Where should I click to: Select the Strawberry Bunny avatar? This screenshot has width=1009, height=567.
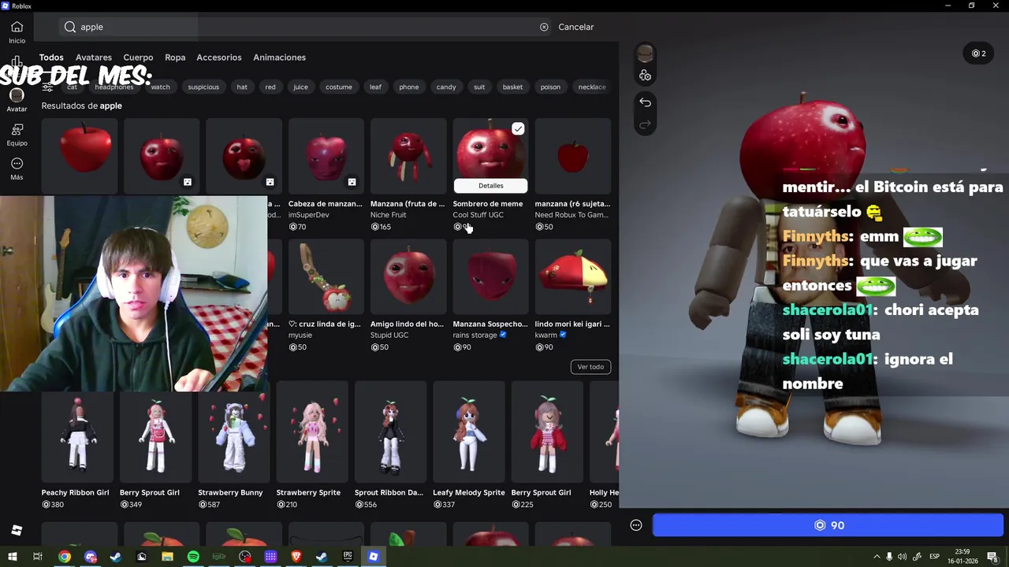[x=233, y=432]
